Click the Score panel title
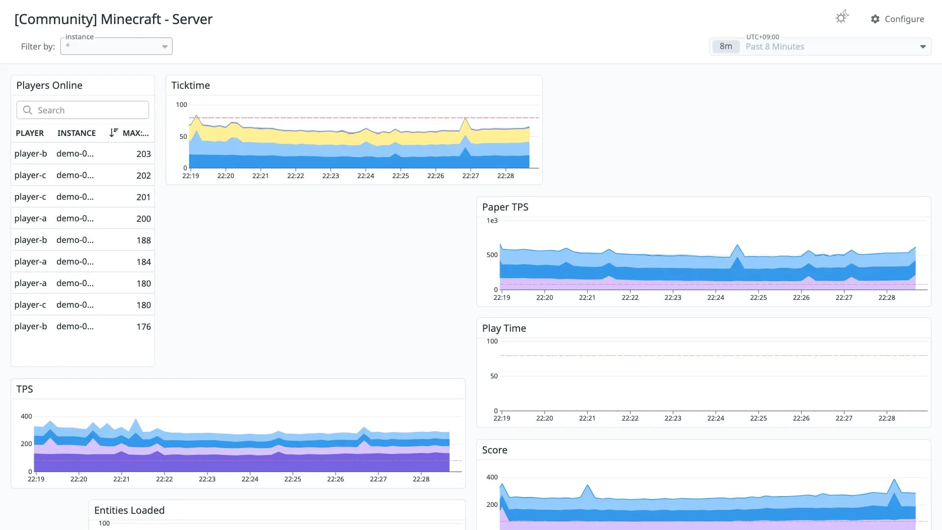Viewport: 942px width, 530px height. pyautogui.click(x=495, y=450)
